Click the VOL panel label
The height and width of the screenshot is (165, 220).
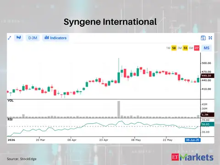pyautogui.click(x=11, y=100)
